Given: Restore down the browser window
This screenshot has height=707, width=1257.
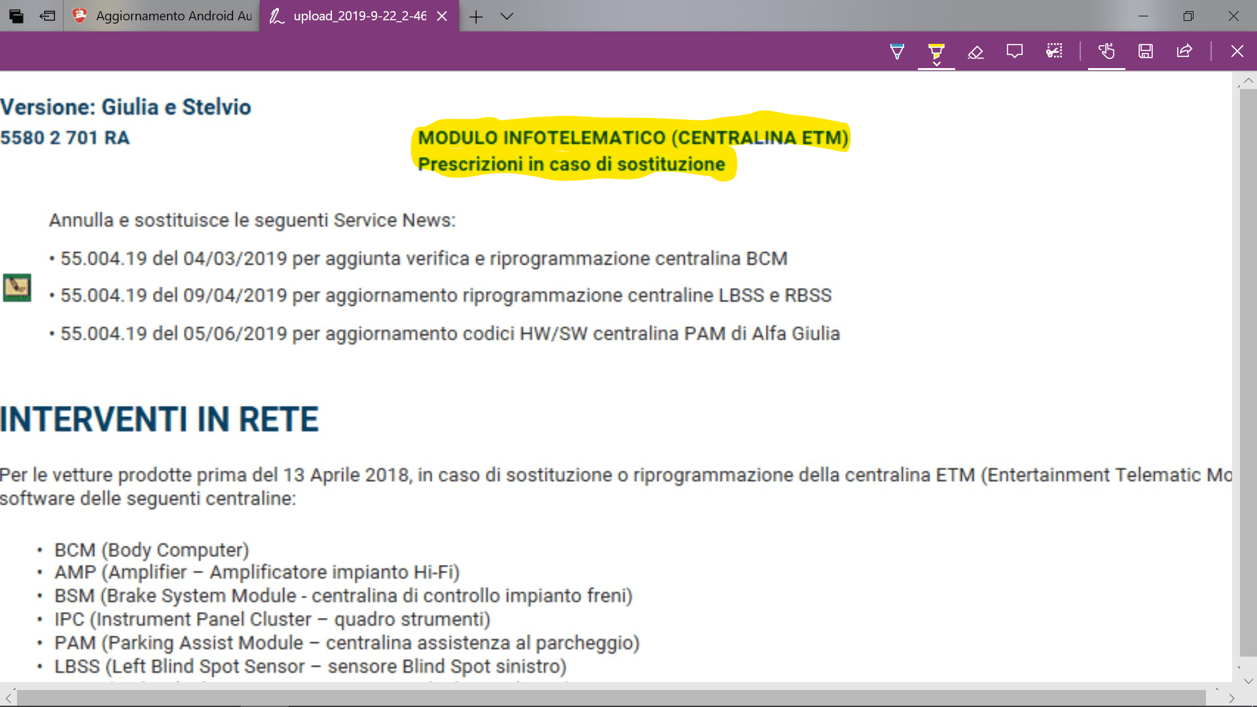Looking at the screenshot, I should 1188,16.
